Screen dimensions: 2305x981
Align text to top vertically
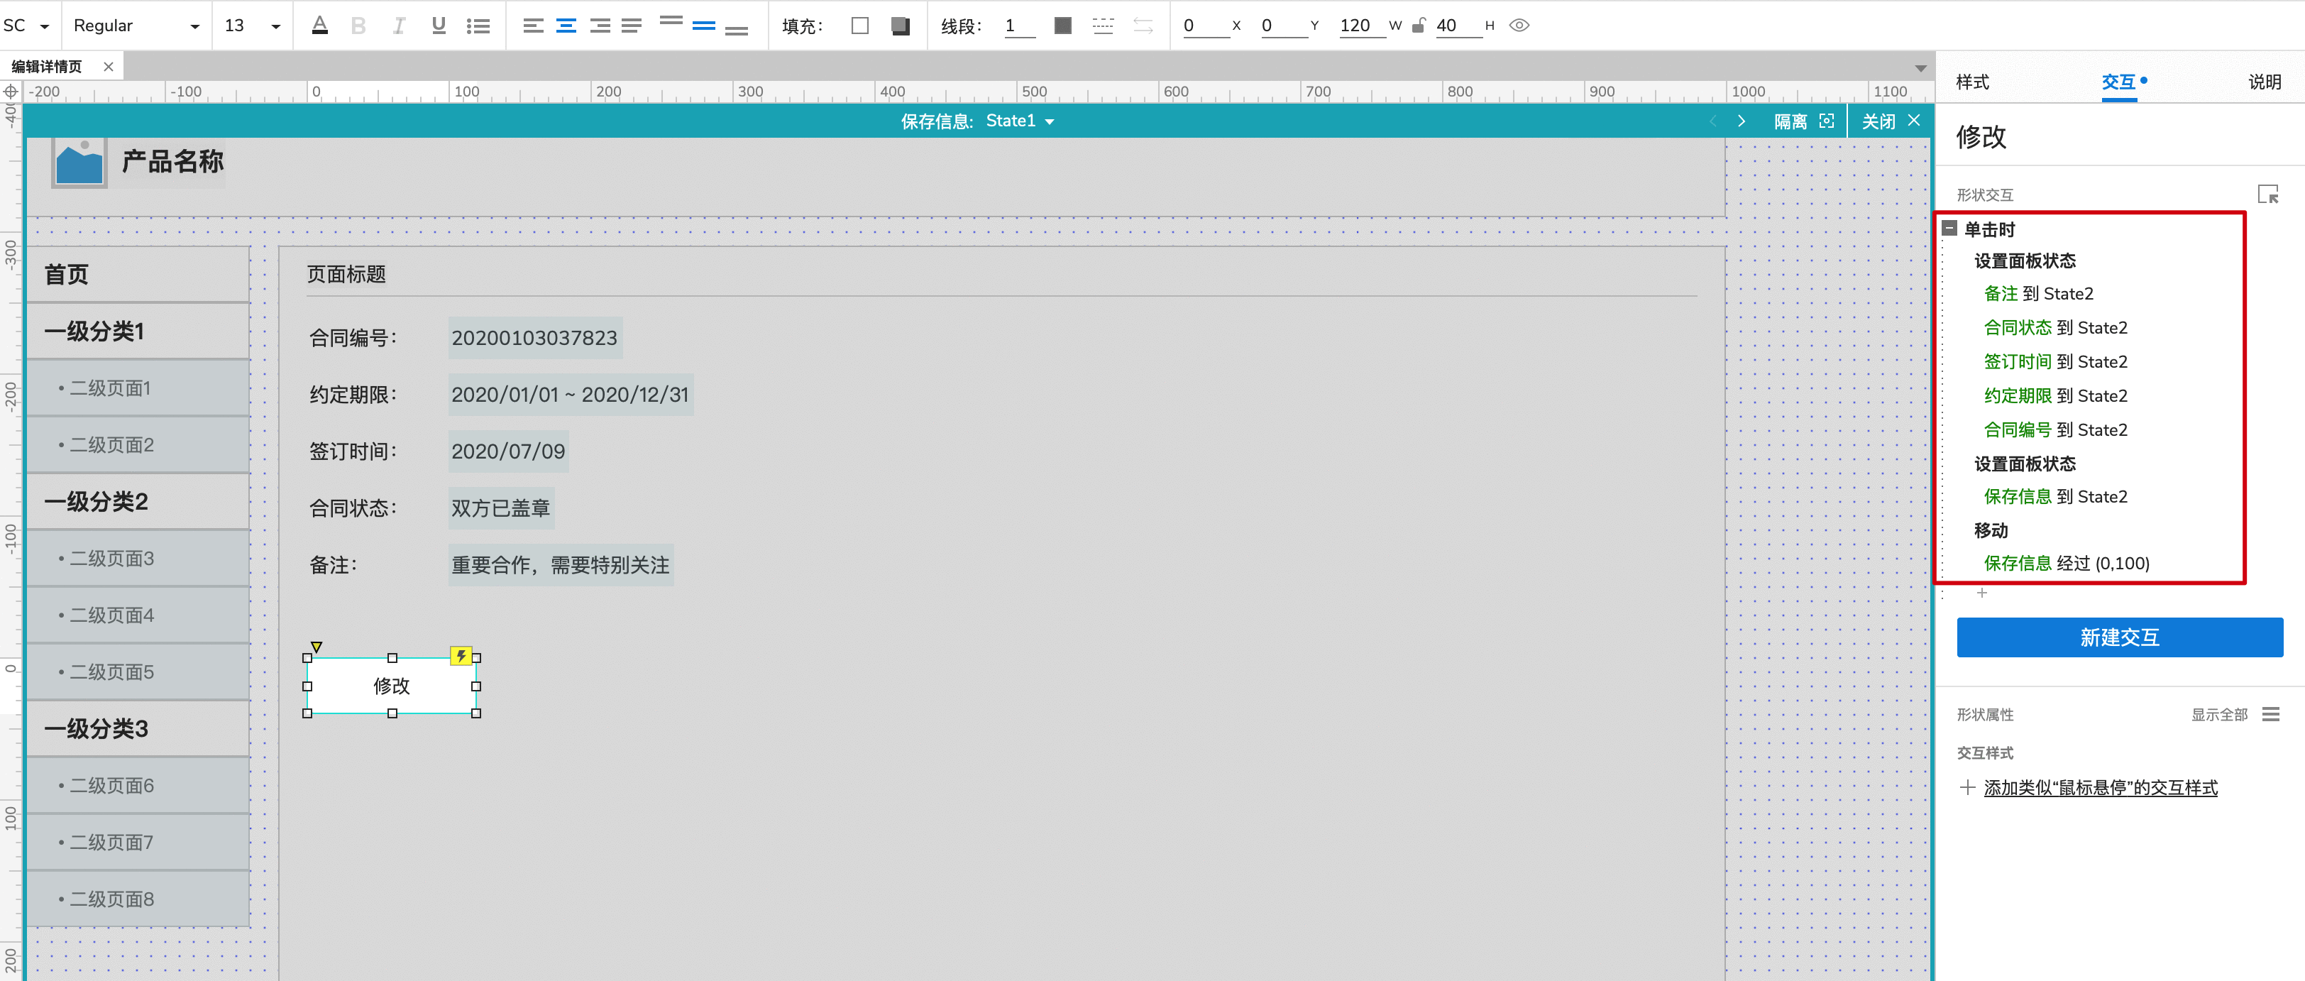coord(671,20)
